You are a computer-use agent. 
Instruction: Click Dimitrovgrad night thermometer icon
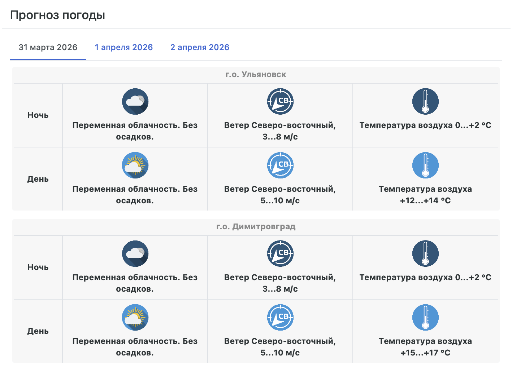click(x=425, y=254)
